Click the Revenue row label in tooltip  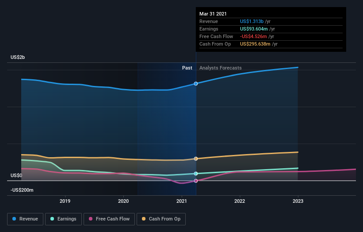[209, 21]
